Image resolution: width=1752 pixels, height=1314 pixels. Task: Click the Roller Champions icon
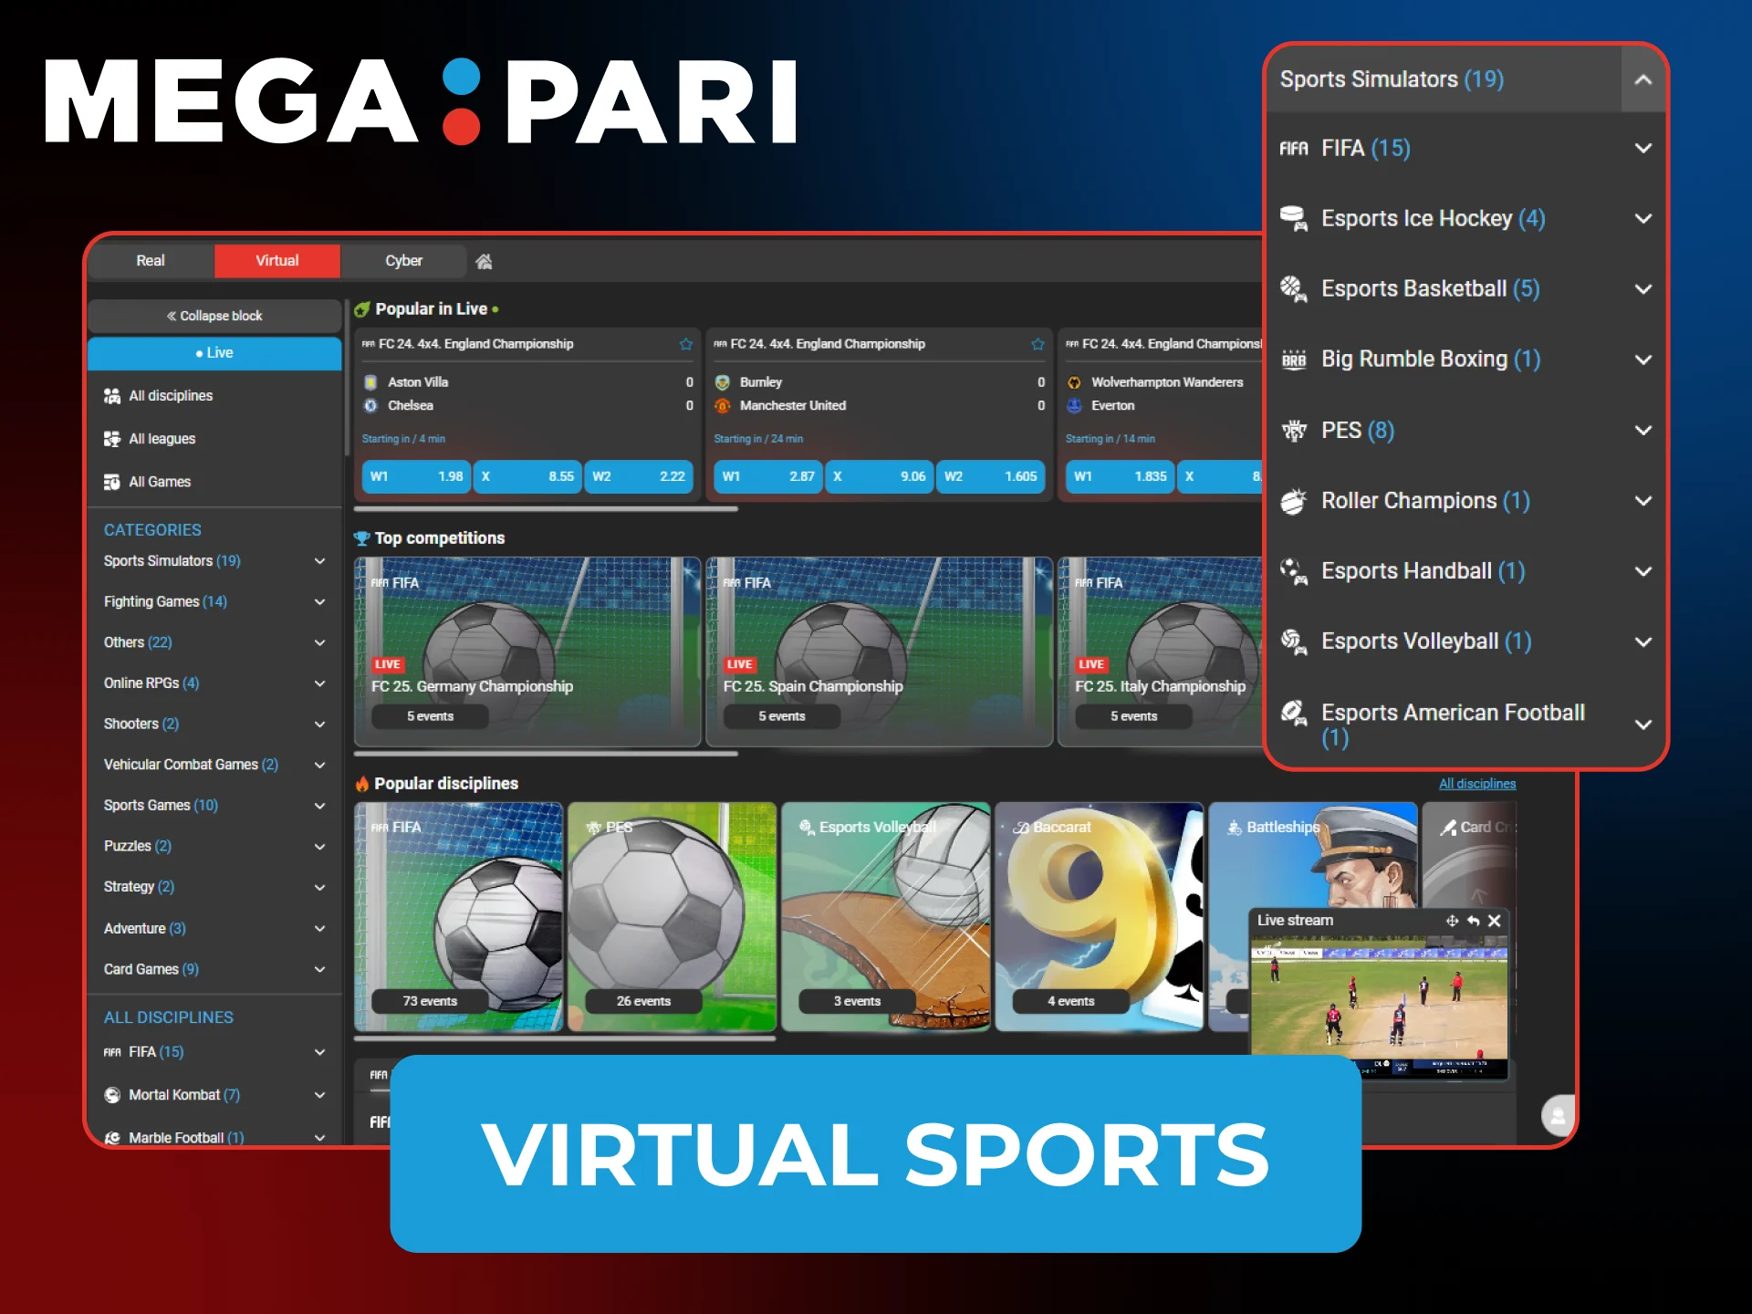tap(1295, 500)
